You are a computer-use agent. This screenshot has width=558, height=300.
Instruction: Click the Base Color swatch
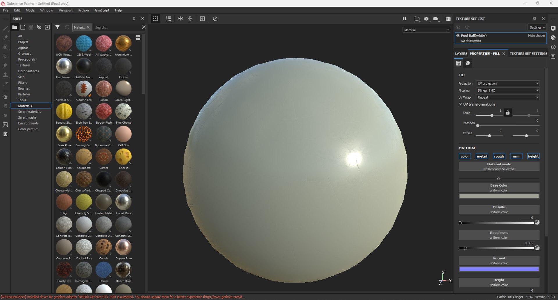coord(499,196)
